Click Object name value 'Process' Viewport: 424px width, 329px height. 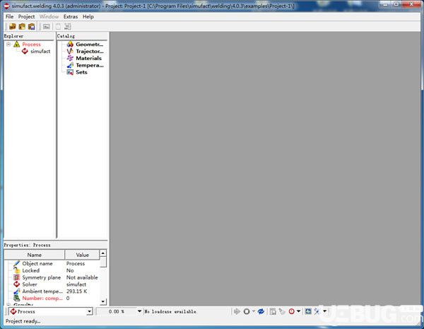pos(76,263)
